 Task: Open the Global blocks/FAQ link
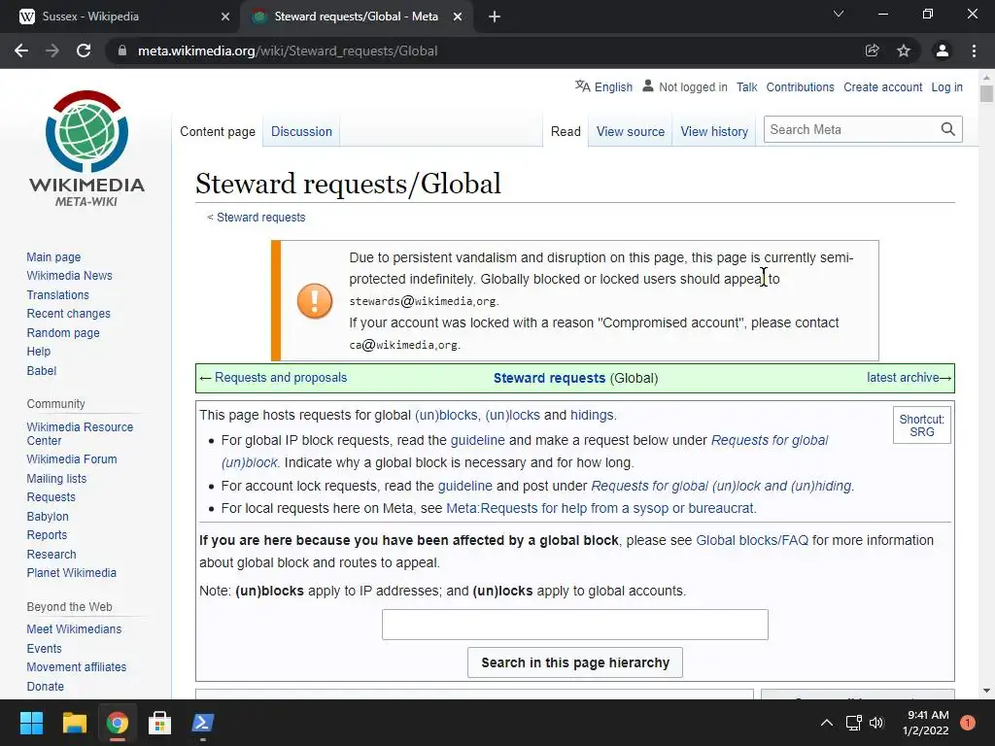click(752, 540)
